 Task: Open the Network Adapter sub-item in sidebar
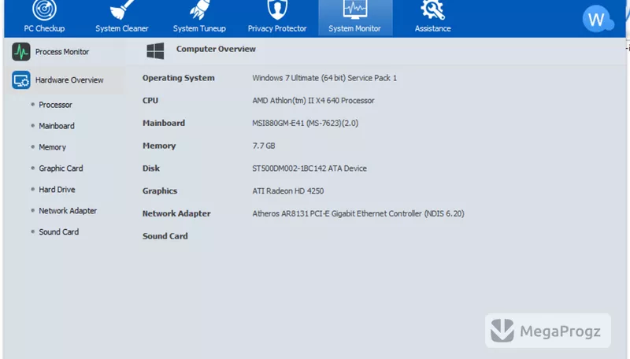[68, 211]
